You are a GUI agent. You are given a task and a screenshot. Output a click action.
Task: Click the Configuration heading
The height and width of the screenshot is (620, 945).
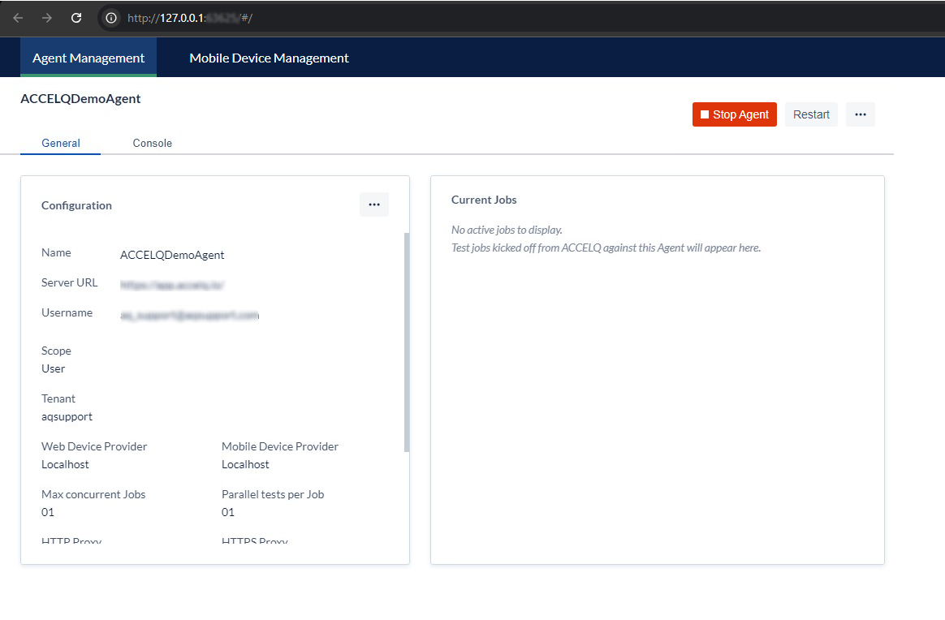(76, 205)
